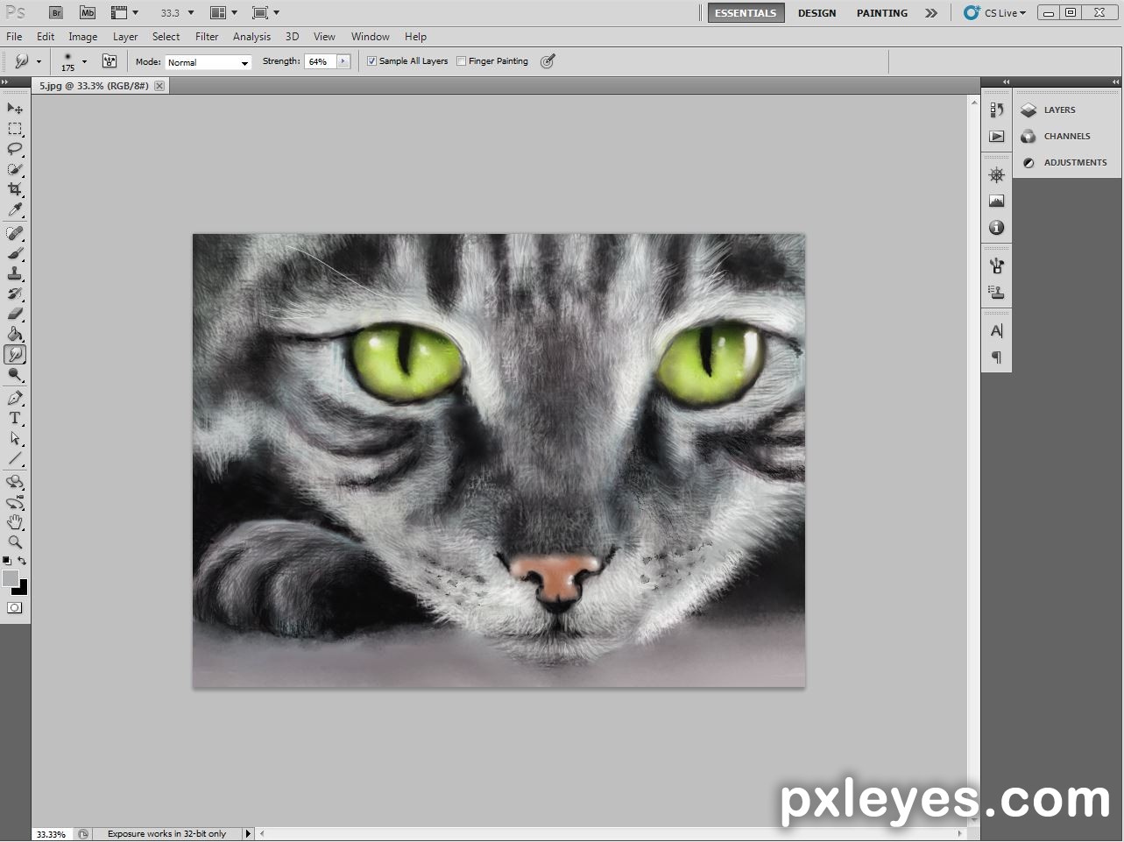Open the History panel icon
This screenshot has width=1124, height=842.
996,110
